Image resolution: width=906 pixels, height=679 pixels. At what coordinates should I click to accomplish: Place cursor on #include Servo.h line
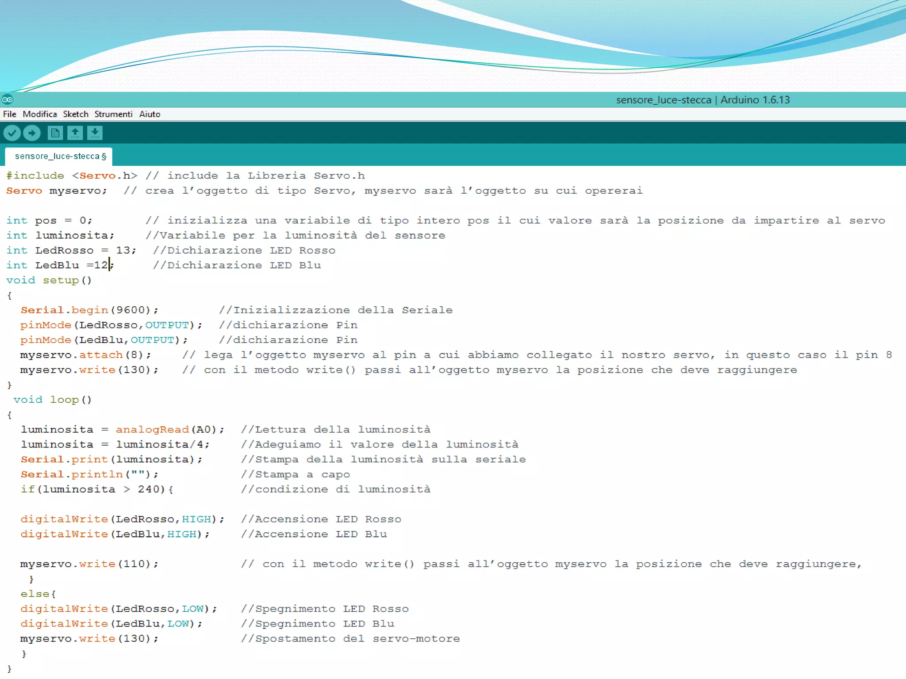72,176
